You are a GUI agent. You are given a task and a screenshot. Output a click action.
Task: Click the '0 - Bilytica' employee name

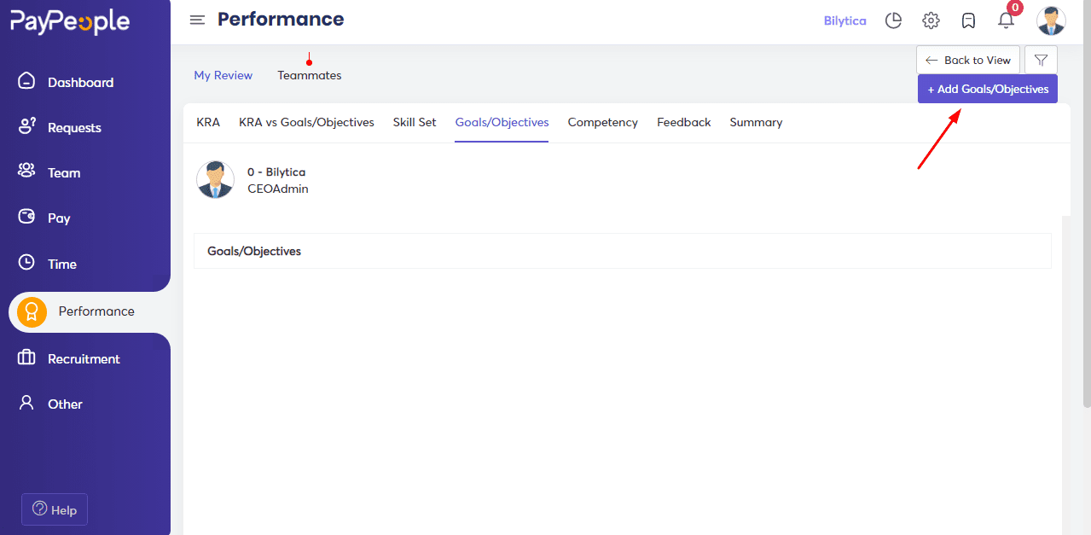point(276,172)
